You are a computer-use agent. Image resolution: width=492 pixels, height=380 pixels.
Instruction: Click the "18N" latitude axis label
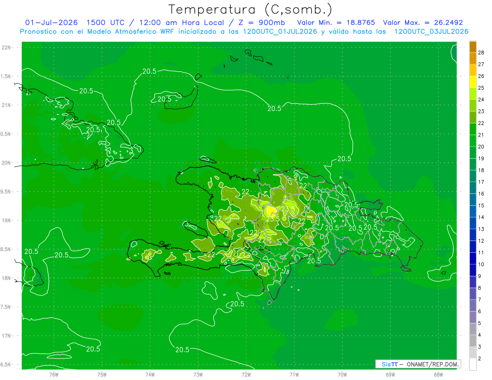tap(7, 278)
